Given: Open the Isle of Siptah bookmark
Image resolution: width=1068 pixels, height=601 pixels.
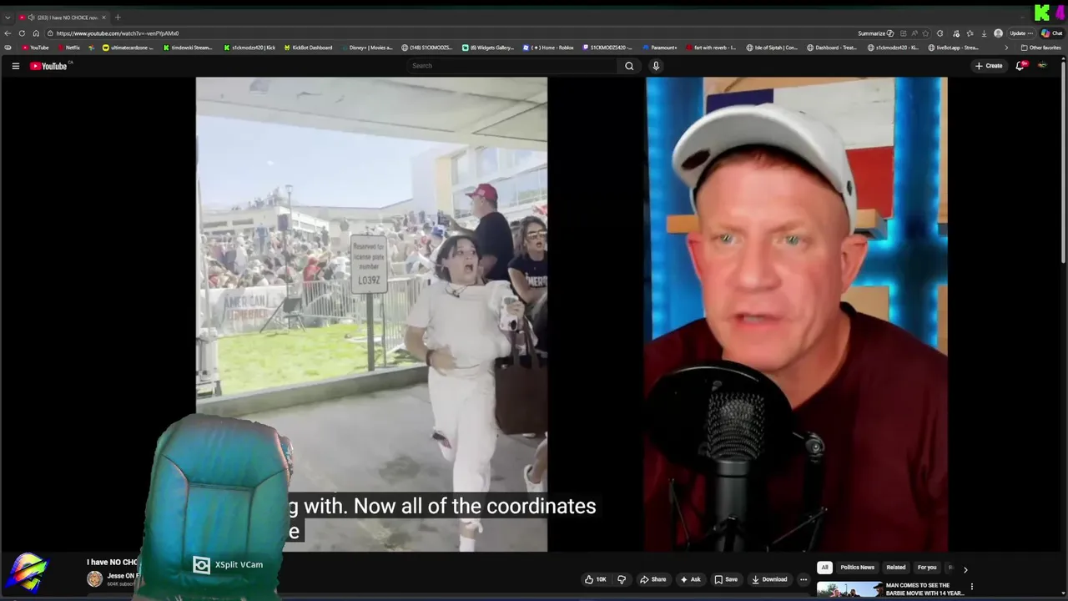Looking at the screenshot, I should 772,48.
